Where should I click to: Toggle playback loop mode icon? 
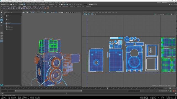(x=168, y=91)
